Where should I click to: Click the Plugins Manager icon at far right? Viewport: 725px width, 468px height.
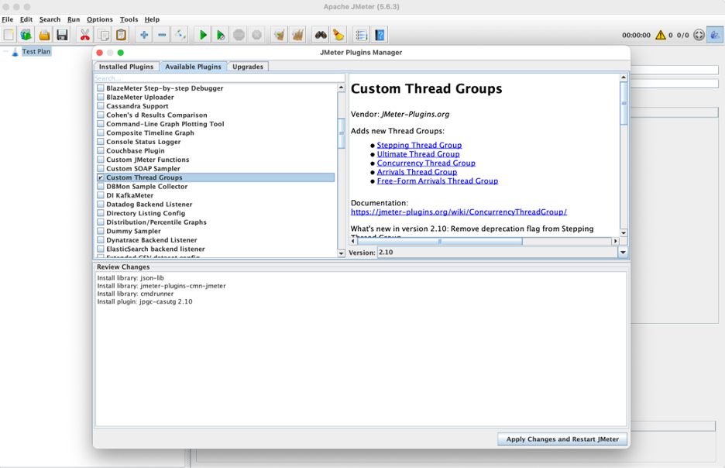tap(715, 35)
